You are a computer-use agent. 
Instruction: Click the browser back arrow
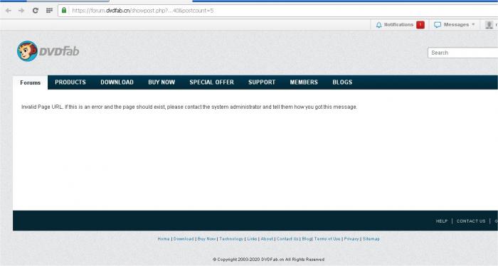[9, 11]
